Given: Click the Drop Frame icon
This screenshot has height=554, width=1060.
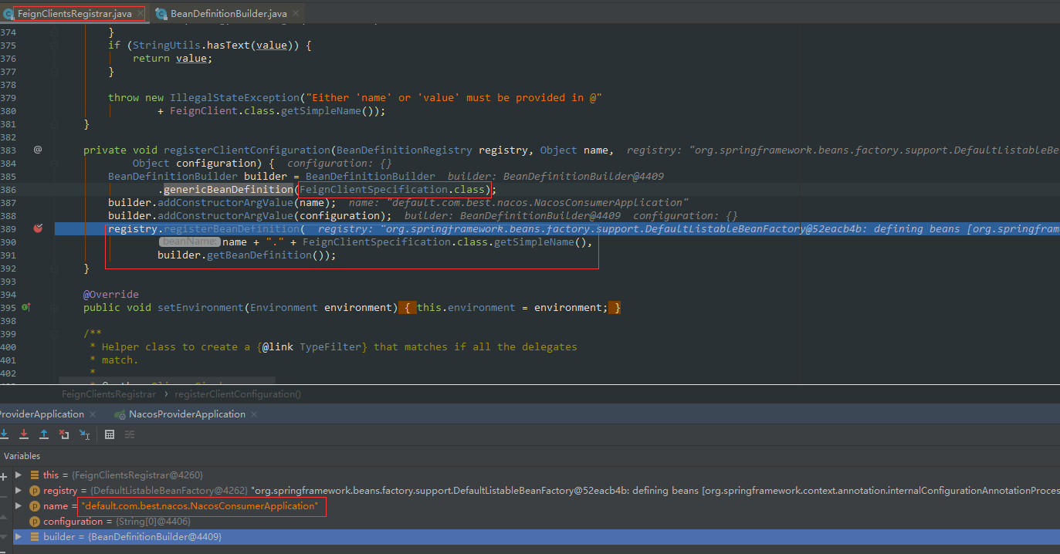Looking at the screenshot, I should tap(64, 434).
